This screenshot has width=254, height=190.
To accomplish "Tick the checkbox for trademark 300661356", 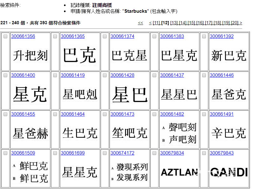I will (5, 36).
